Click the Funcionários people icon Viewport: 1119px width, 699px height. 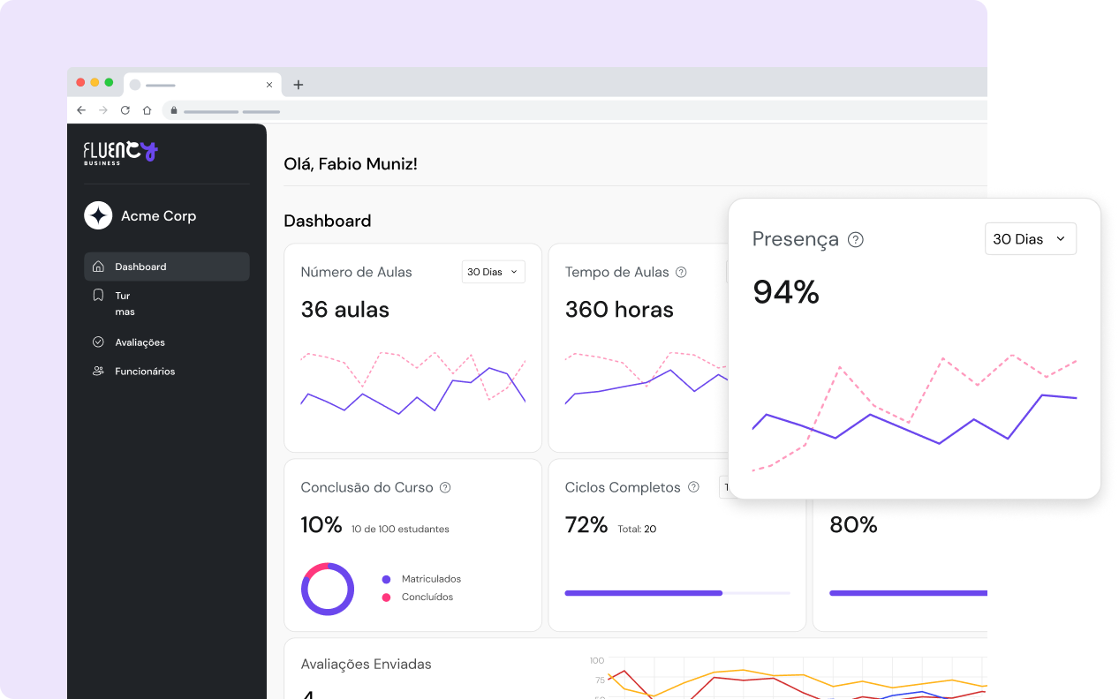coord(99,372)
